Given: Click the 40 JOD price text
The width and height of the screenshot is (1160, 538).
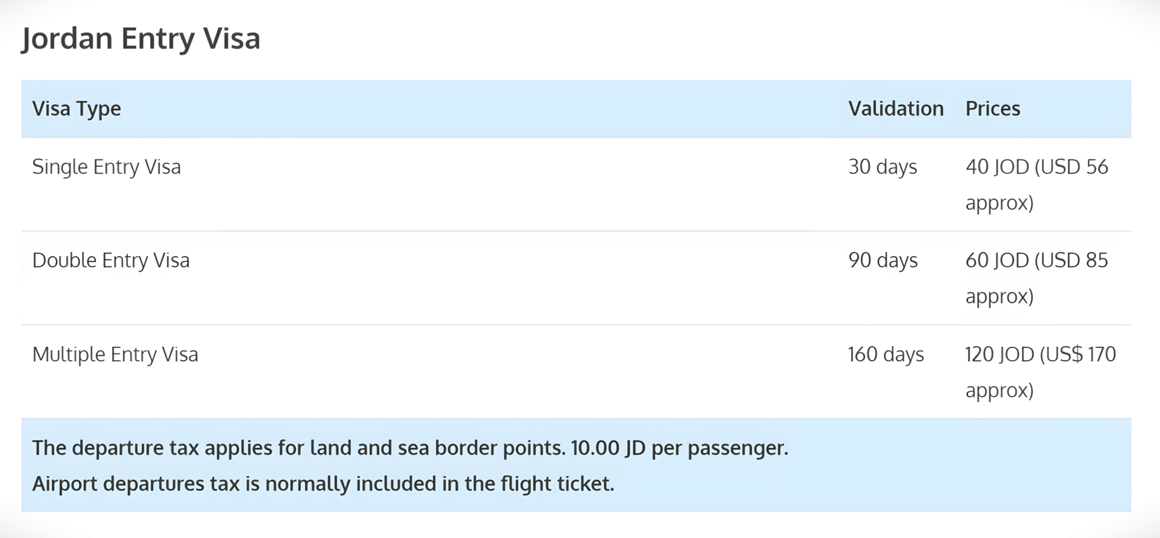Looking at the screenshot, I should (x=998, y=167).
